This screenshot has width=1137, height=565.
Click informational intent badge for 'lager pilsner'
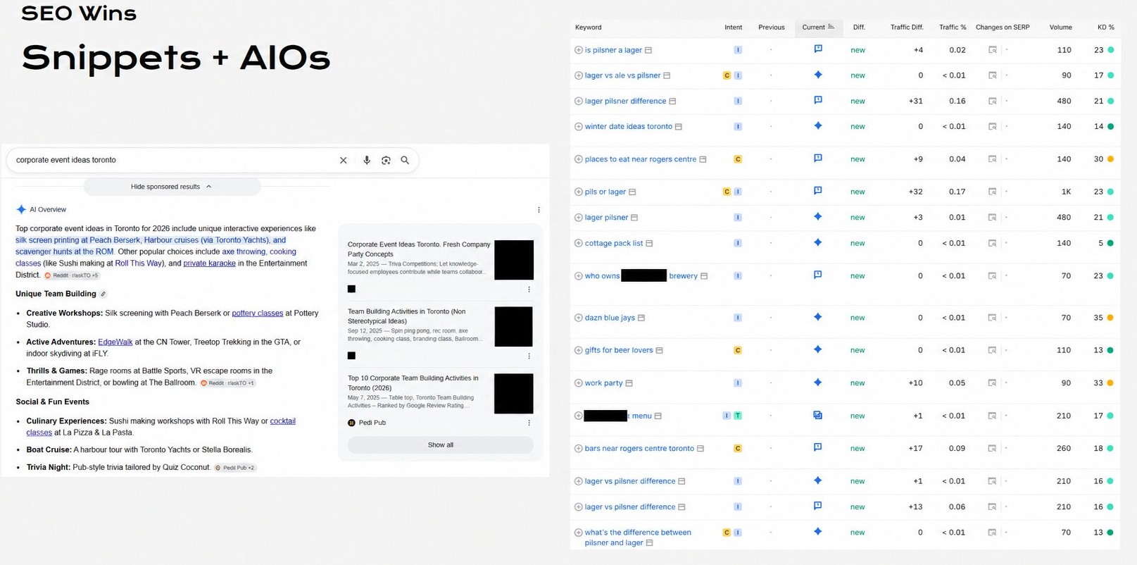738,218
